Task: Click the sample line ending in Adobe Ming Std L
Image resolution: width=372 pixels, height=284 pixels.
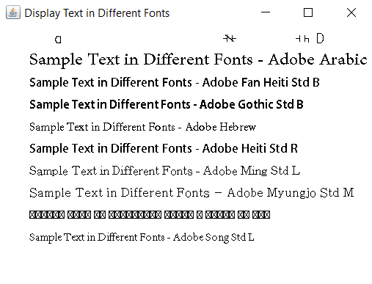Action: pos(164,171)
